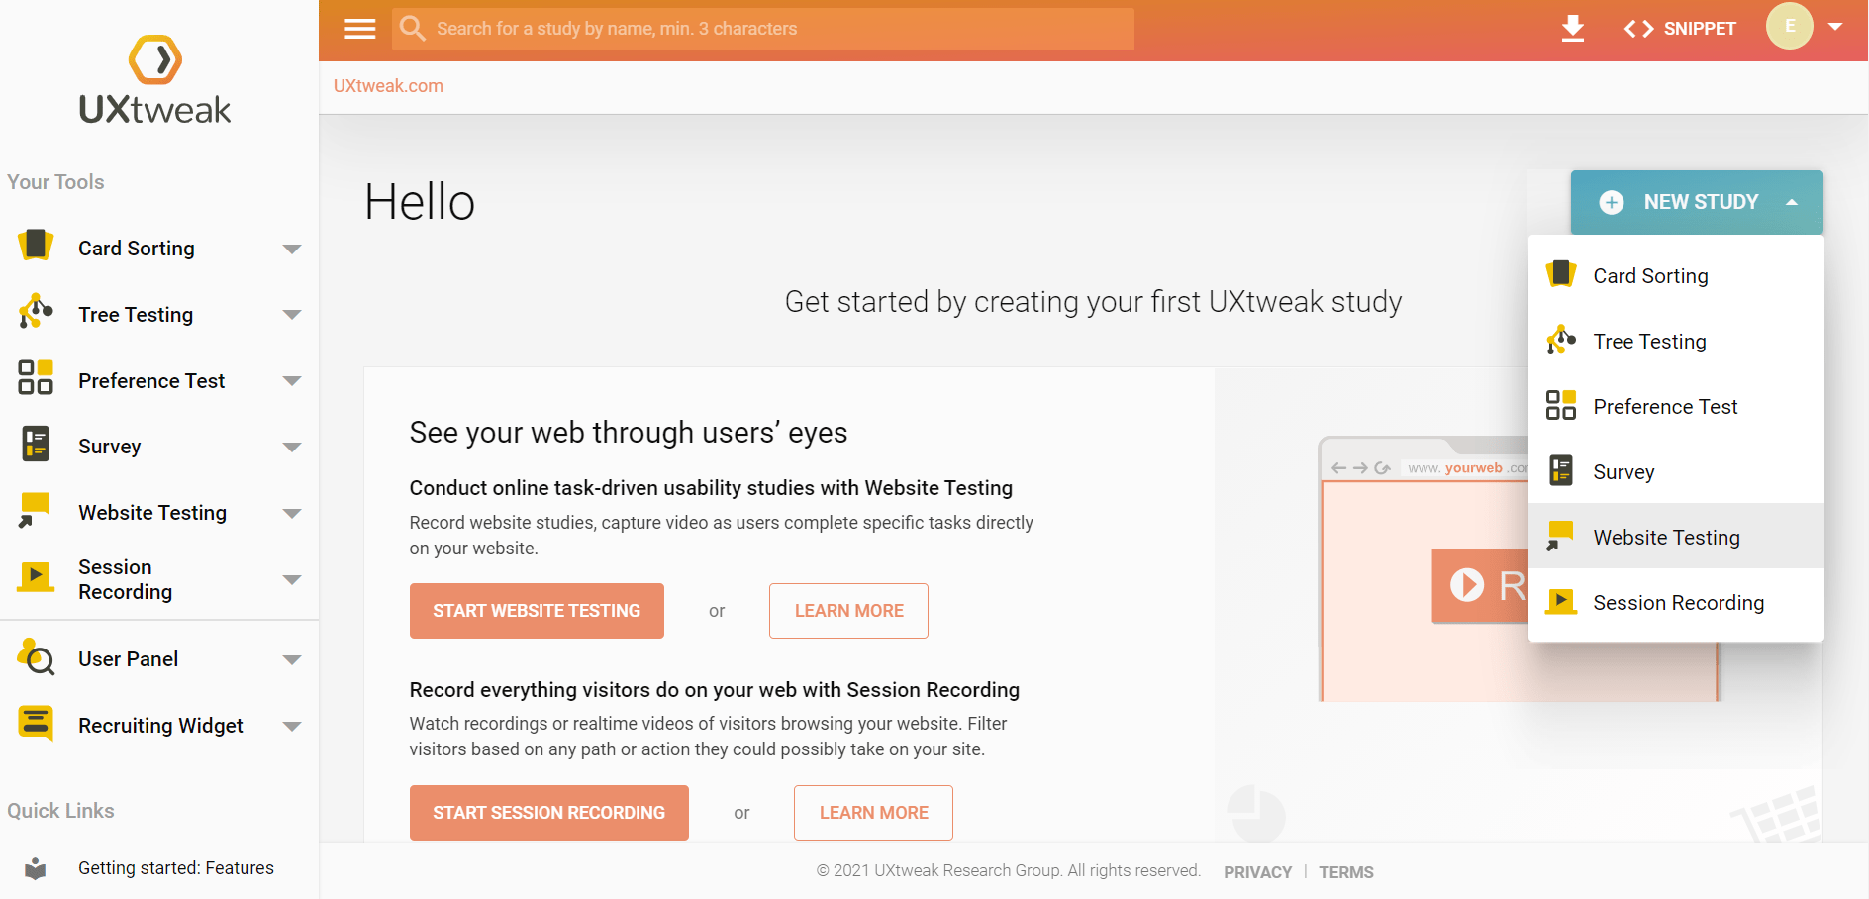1869x899 pixels.
Task: Open the Privacy footer link
Action: (x=1257, y=872)
